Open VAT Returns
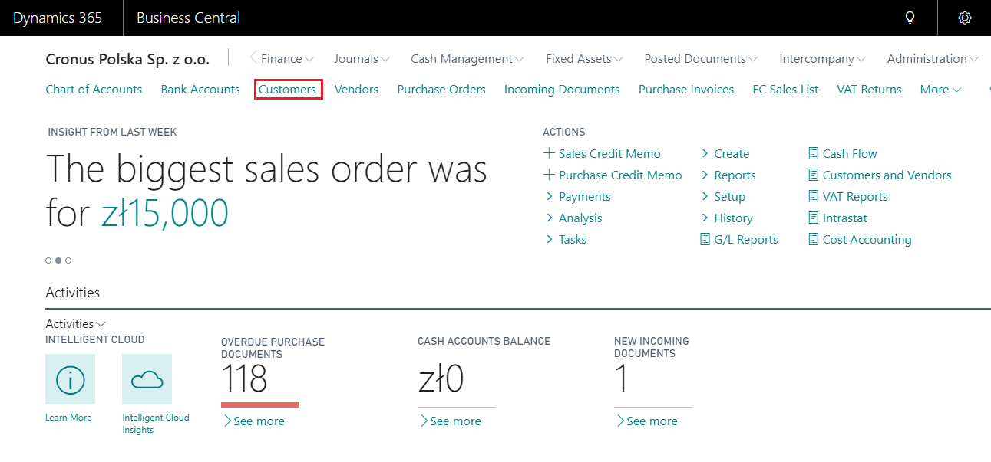The height and width of the screenshot is (462, 991). 869,89
